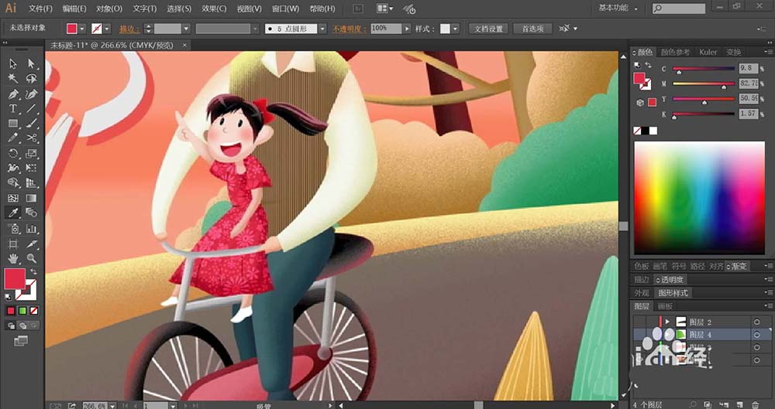Select the Selection tool (black arrow)
The width and height of the screenshot is (775, 409).
click(13, 63)
